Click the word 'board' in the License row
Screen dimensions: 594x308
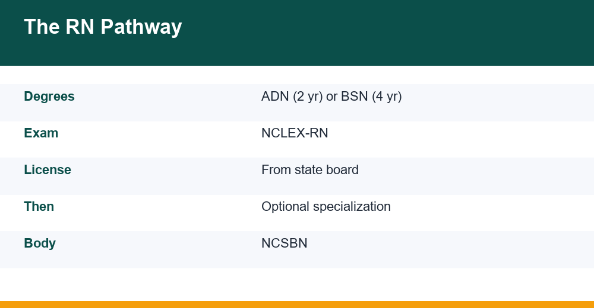tap(343, 169)
